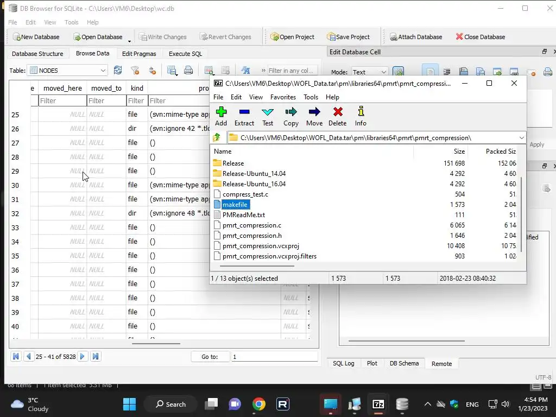Click the kind column filter field
The image size is (556, 417).
coord(137,100)
